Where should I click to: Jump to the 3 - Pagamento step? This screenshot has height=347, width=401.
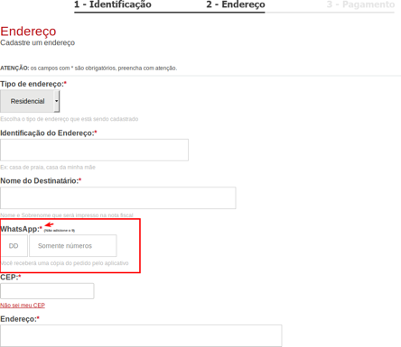pyautogui.click(x=360, y=5)
